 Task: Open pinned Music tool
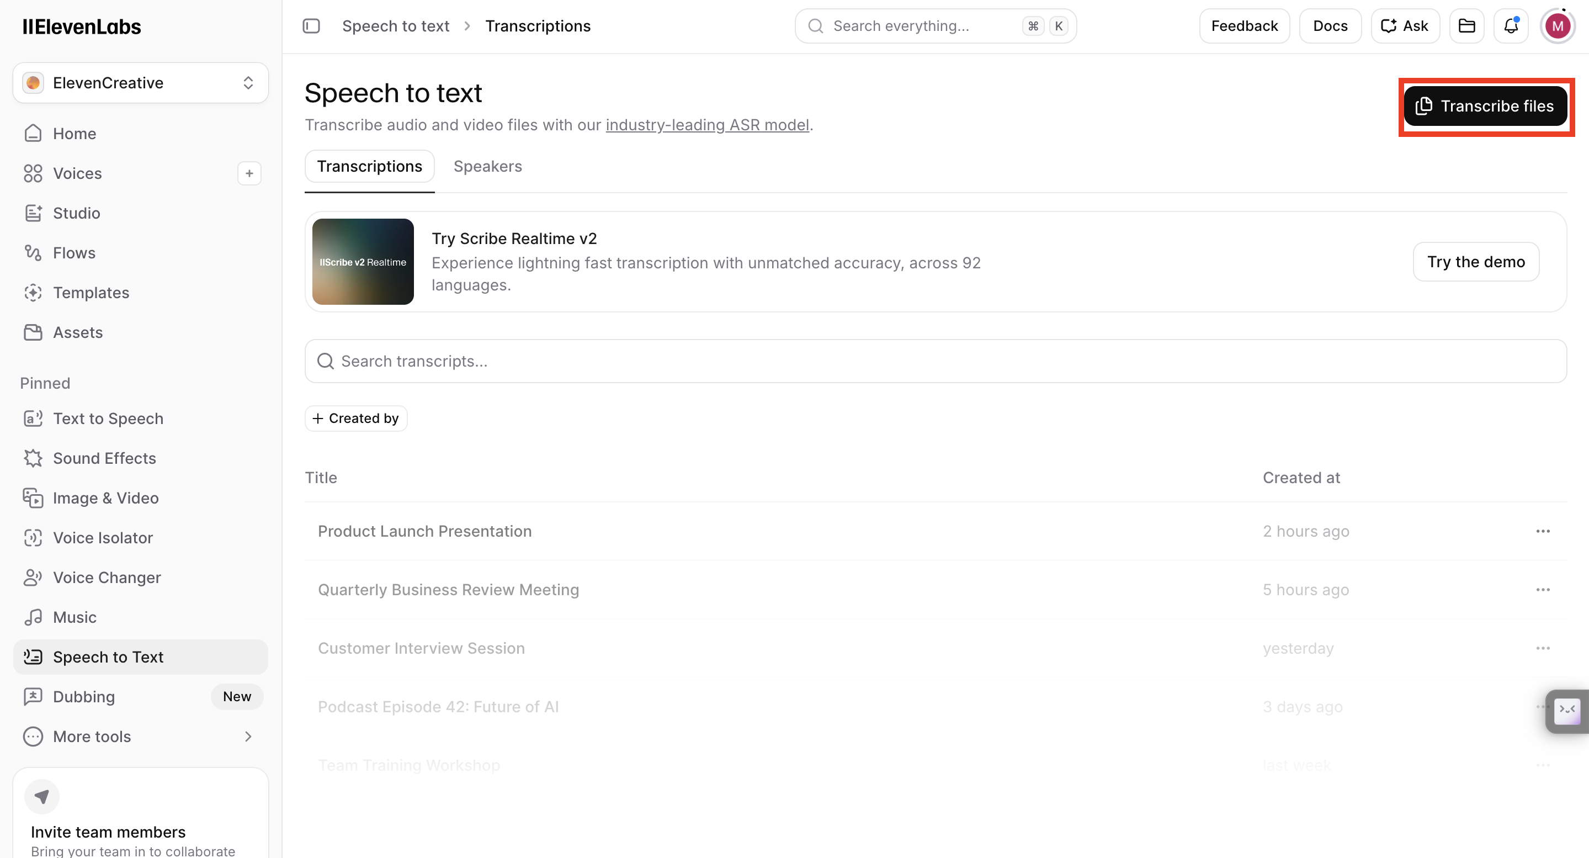click(141, 617)
